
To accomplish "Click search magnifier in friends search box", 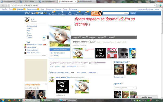I will coord(134,88).
